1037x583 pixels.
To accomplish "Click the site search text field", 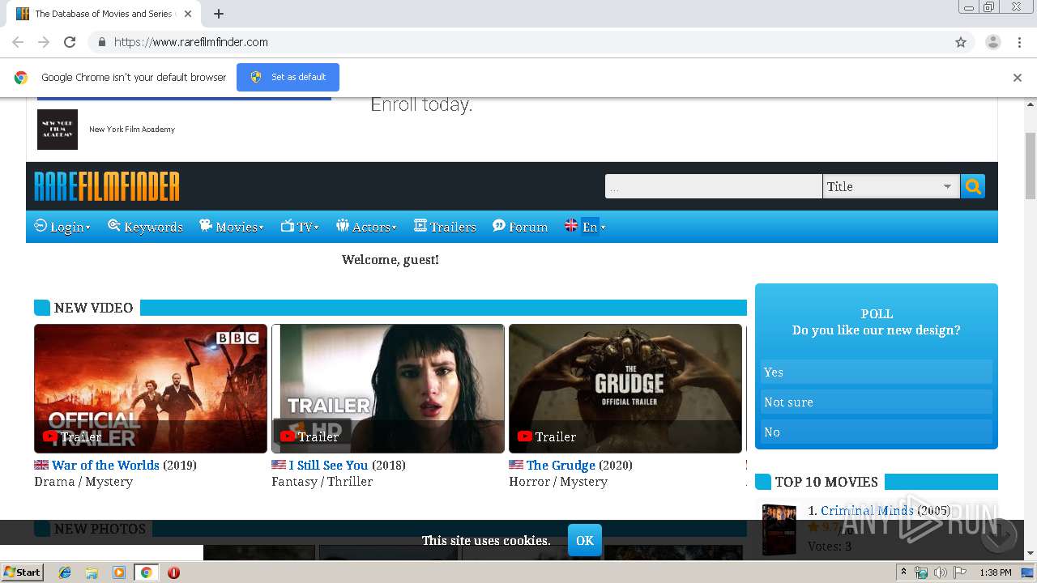I will [x=713, y=186].
